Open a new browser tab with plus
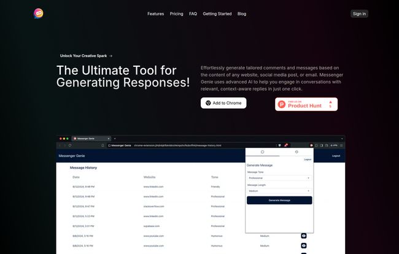The width and height of the screenshot is (399, 254). point(115,139)
